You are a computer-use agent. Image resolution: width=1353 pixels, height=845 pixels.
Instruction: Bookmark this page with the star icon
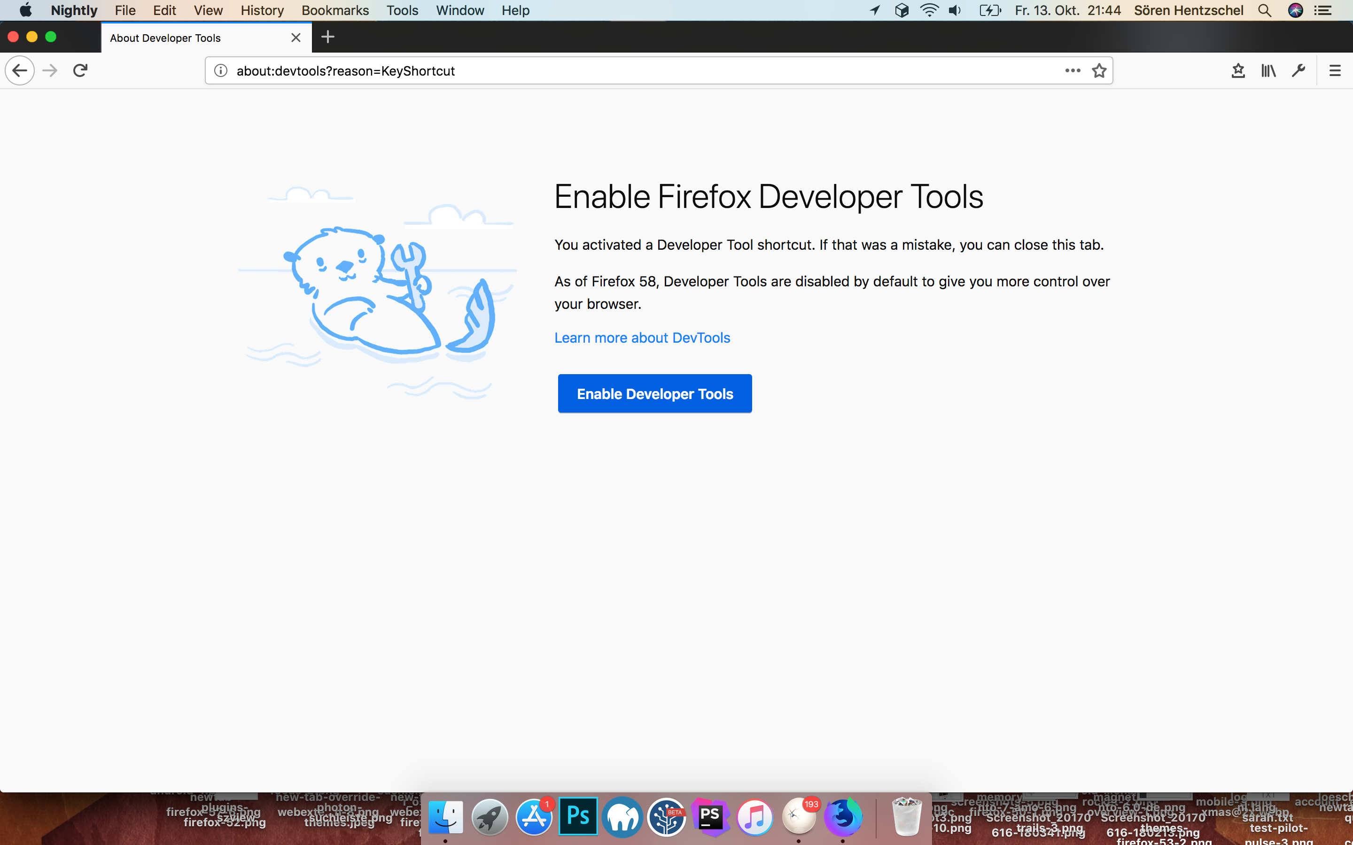1099,70
